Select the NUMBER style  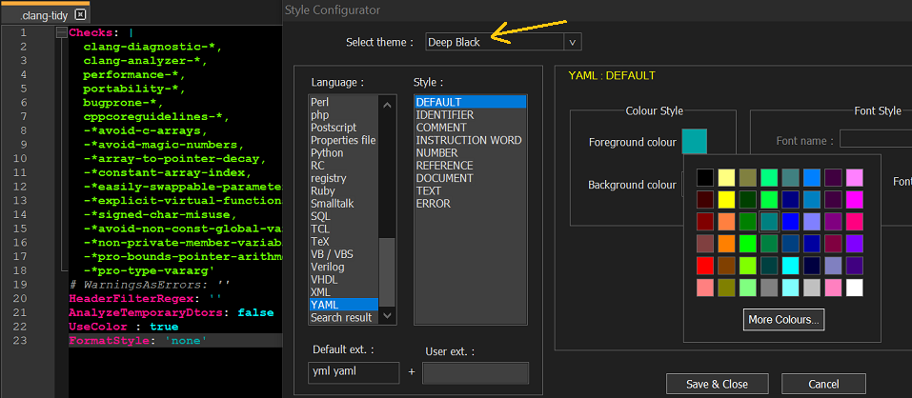(470, 153)
